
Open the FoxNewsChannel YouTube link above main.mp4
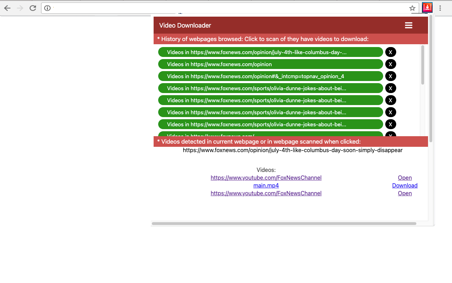266,178
